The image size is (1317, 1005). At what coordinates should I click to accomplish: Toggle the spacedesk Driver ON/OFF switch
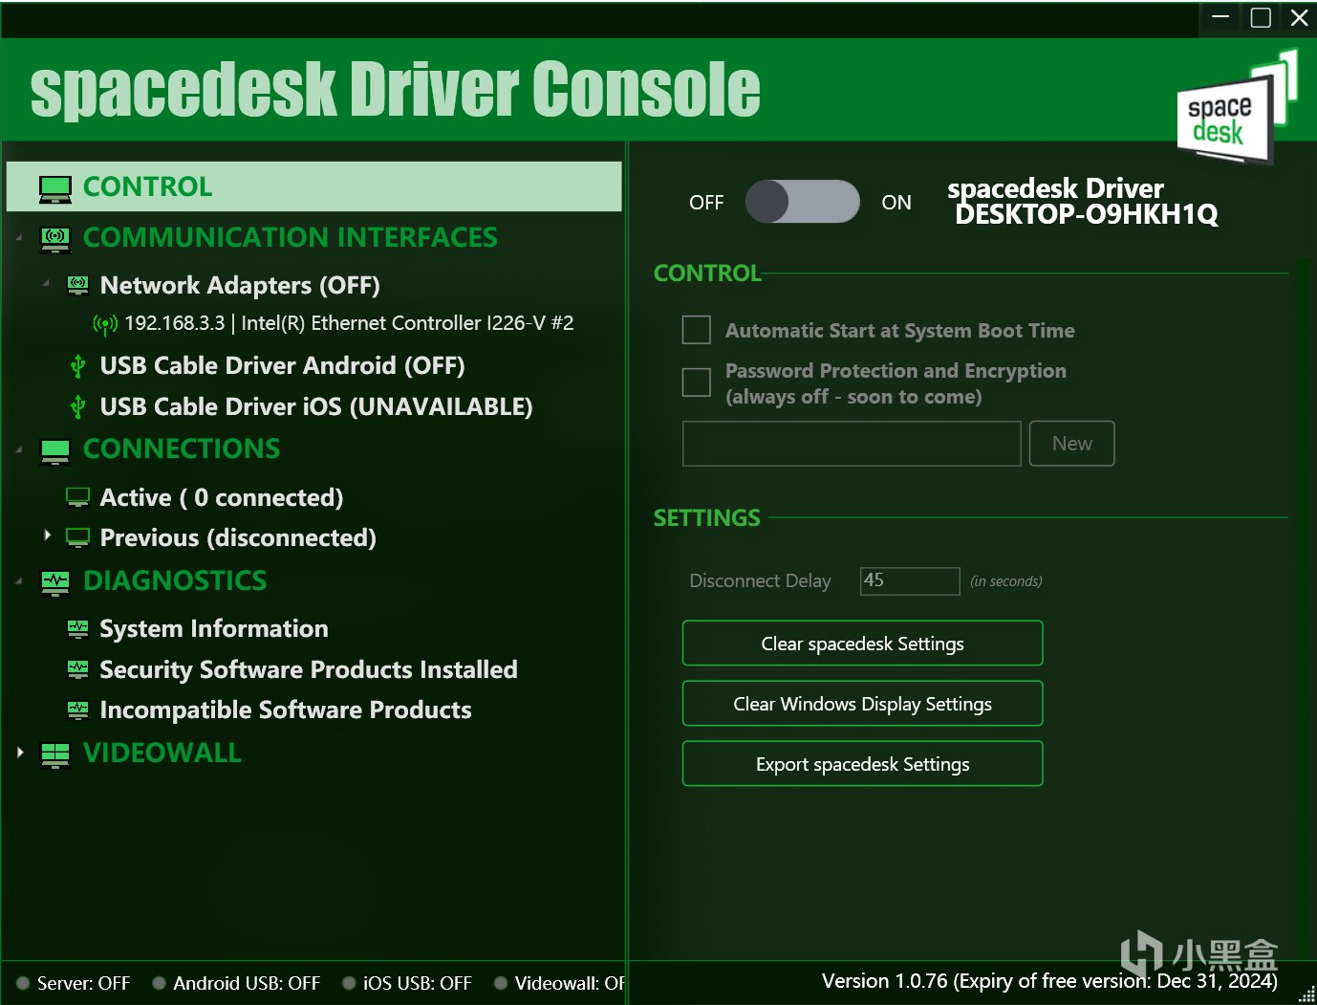pos(803,202)
